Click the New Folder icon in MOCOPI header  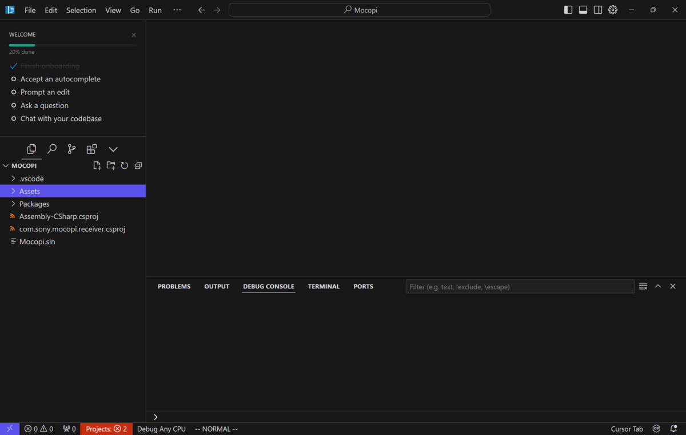111,165
